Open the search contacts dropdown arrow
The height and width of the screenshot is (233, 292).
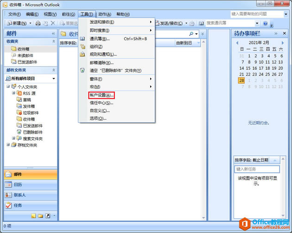click(x=257, y=23)
